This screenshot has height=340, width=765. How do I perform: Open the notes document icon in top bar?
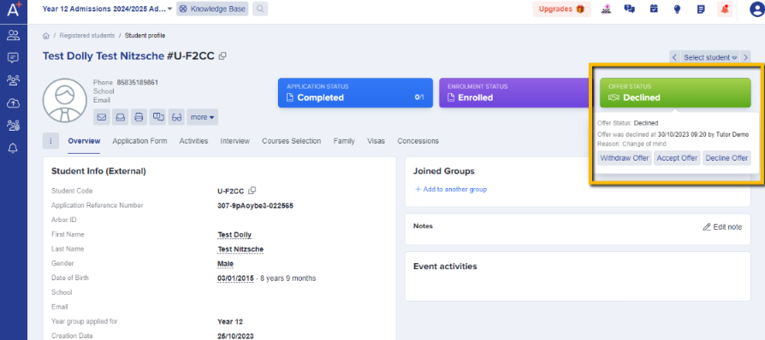click(701, 9)
